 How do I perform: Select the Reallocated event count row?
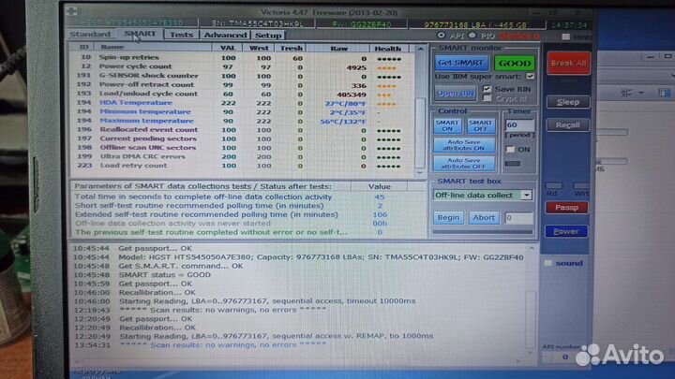pos(241,130)
